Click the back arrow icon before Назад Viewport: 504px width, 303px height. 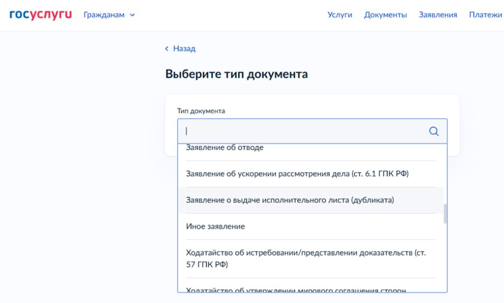(x=166, y=49)
